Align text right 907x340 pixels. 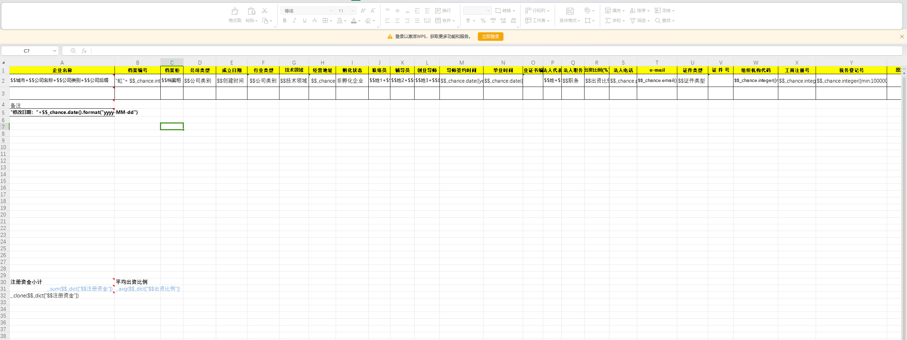[407, 21]
